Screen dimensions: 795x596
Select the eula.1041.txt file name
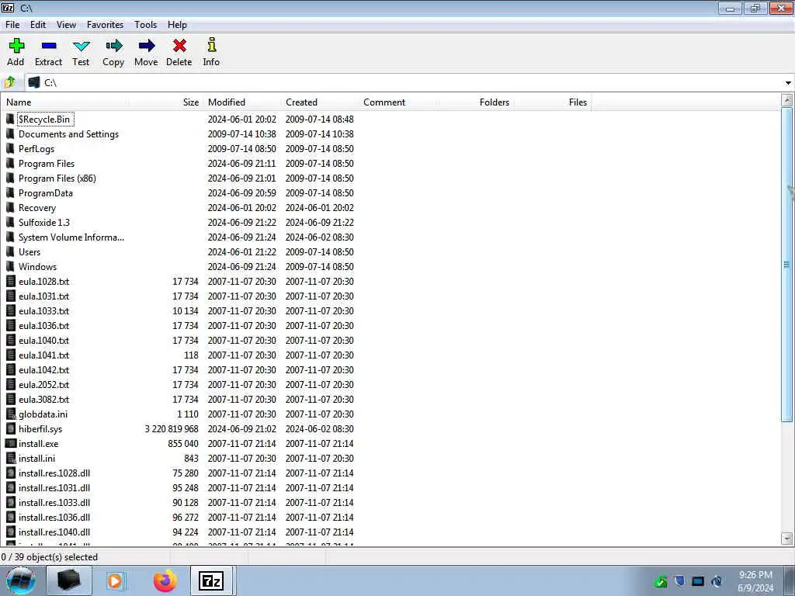tap(43, 355)
